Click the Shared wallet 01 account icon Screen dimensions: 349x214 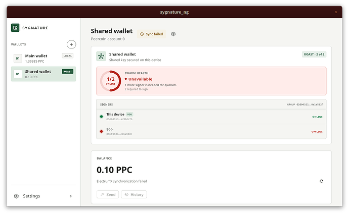18,74
